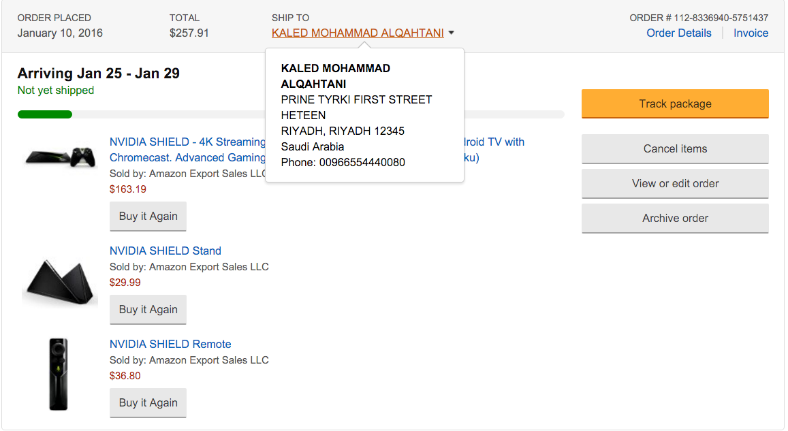Viewport: 788px width, 431px height.
Task: Open the Invoice link
Action: [x=751, y=33]
